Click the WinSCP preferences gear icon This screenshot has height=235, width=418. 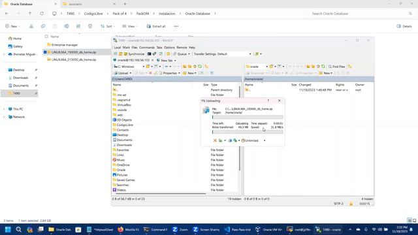coord(169,54)
